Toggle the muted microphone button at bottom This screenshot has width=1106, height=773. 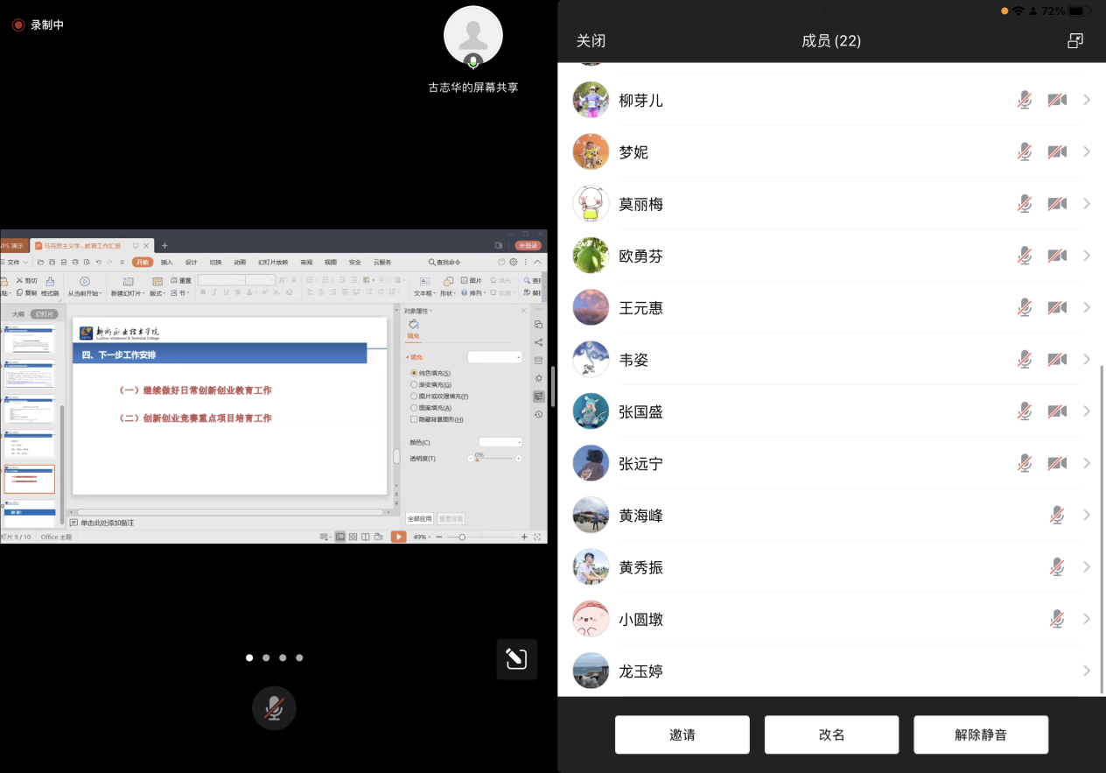click(x=274, y=708)
